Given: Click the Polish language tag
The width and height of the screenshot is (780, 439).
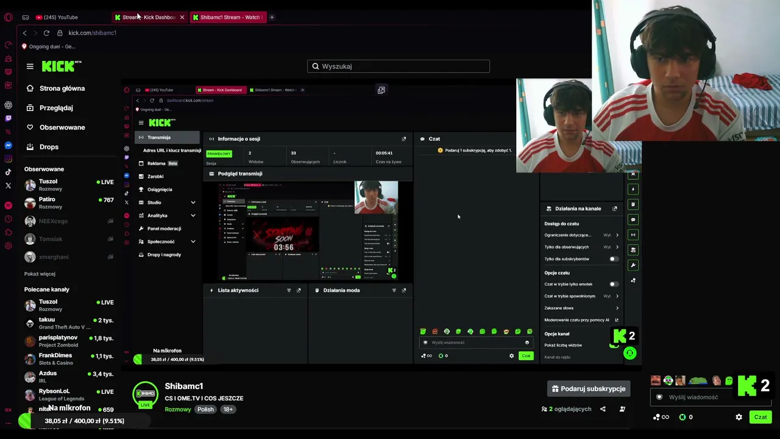Looking at the screenshot, I should 205,409.
